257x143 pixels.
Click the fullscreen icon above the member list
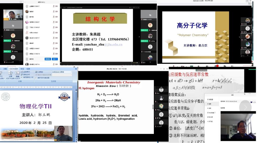pos(21,2)
